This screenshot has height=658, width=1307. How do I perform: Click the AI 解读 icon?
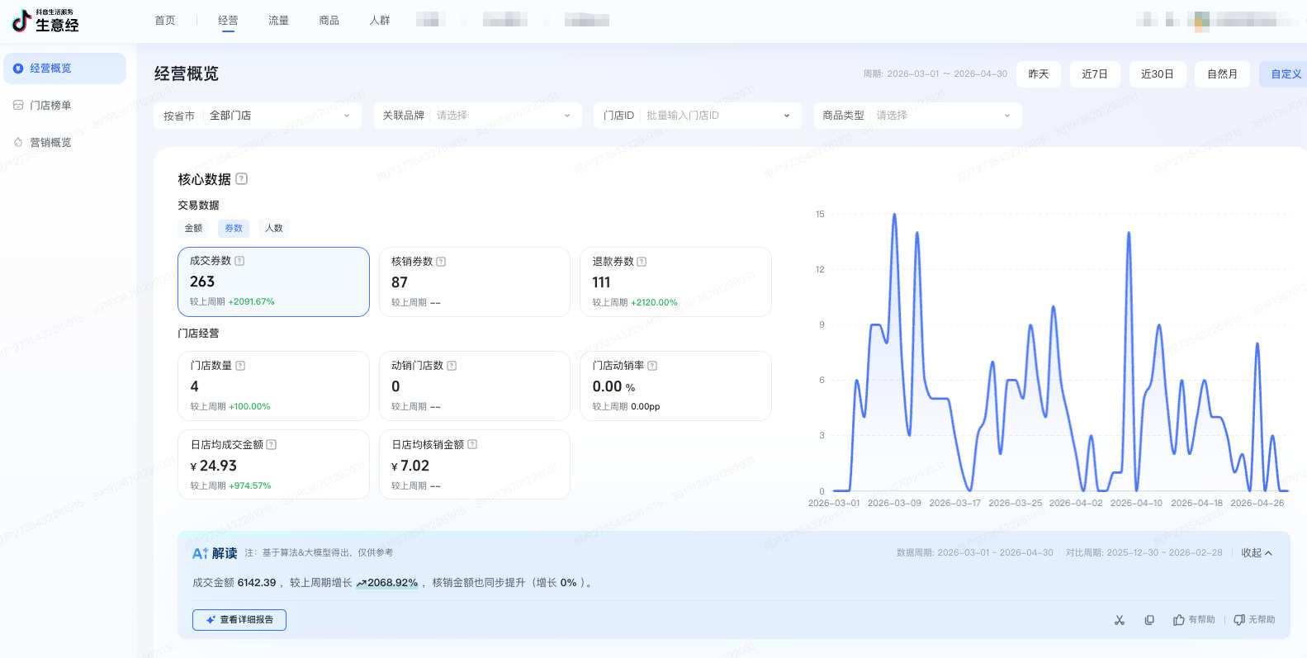[200, 554]
